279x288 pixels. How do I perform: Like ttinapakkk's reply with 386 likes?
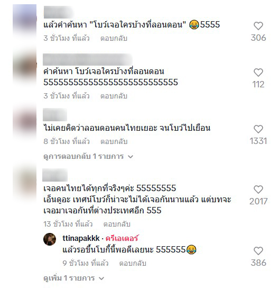tap(258, 251)
